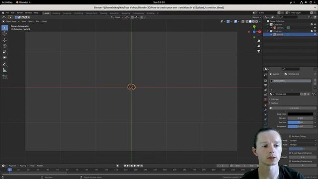Click the outliner filter funnel icon
This screenshot has width=318, height=179.
click(309, 17)
